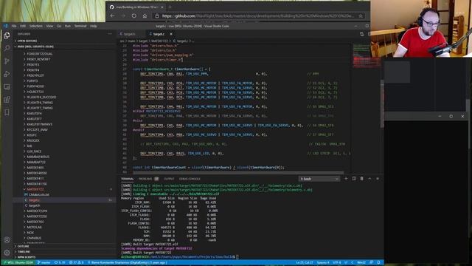Open the View menu
Viewport: 472px width, 266px height.
49,27
